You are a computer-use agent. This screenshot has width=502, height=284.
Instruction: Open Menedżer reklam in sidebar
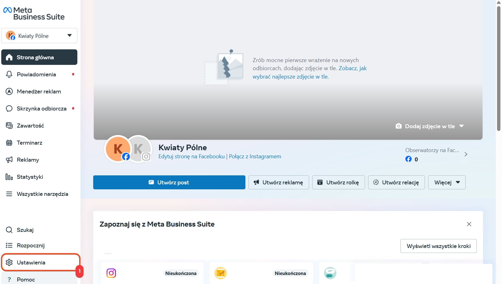[39, 91]
